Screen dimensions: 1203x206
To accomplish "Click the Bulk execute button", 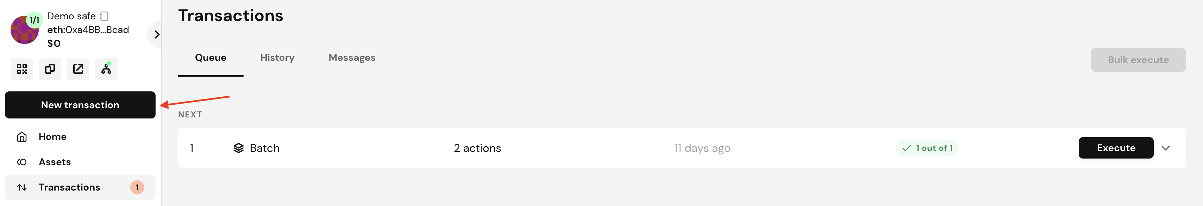I will [1138, 60].
